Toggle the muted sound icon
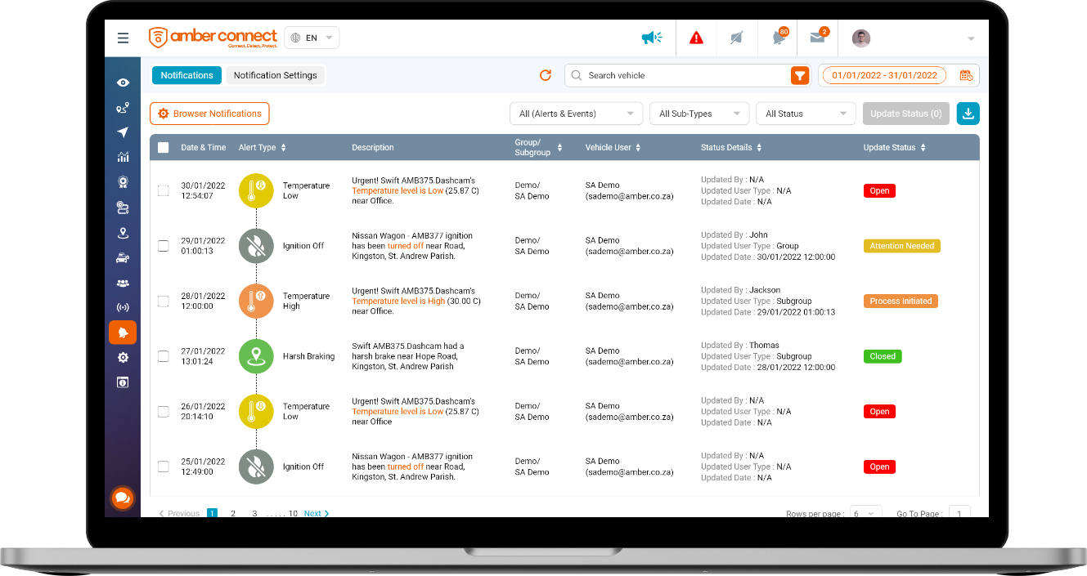 tap(737, 38)
